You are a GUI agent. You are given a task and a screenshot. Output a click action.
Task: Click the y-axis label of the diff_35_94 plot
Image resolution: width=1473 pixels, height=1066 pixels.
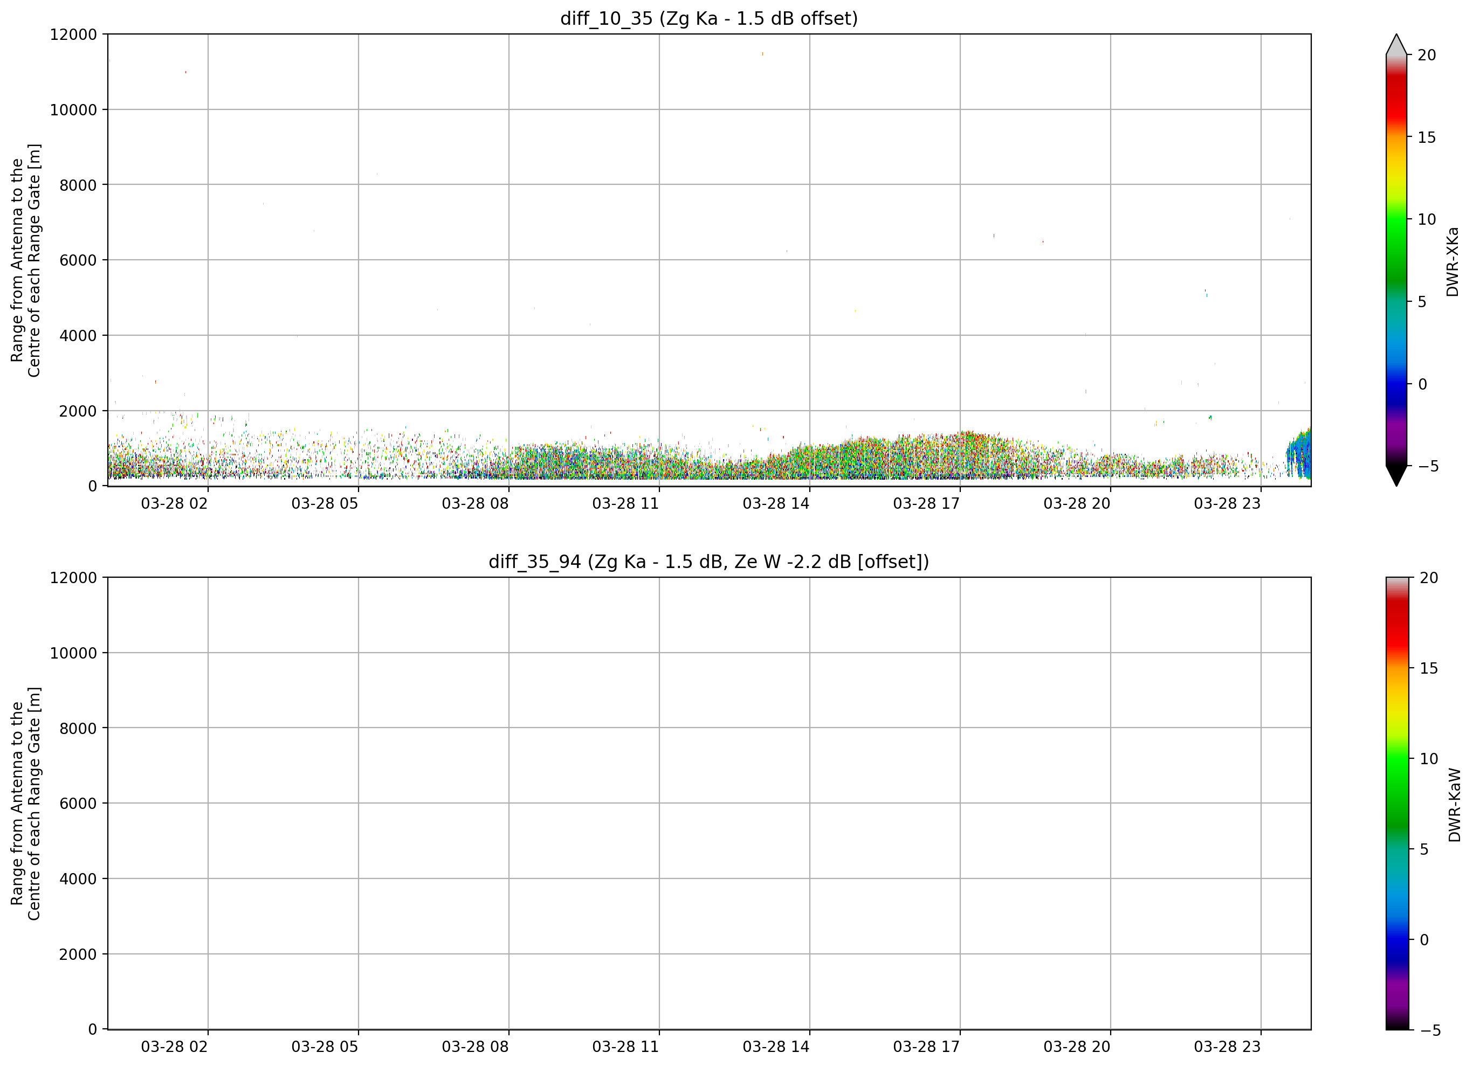click(x=26, y=803)
